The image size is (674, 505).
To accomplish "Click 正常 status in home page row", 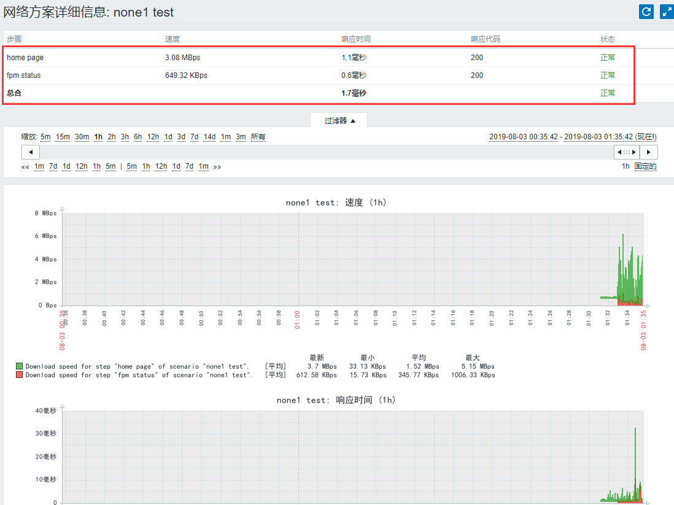I will pos(607,58).
